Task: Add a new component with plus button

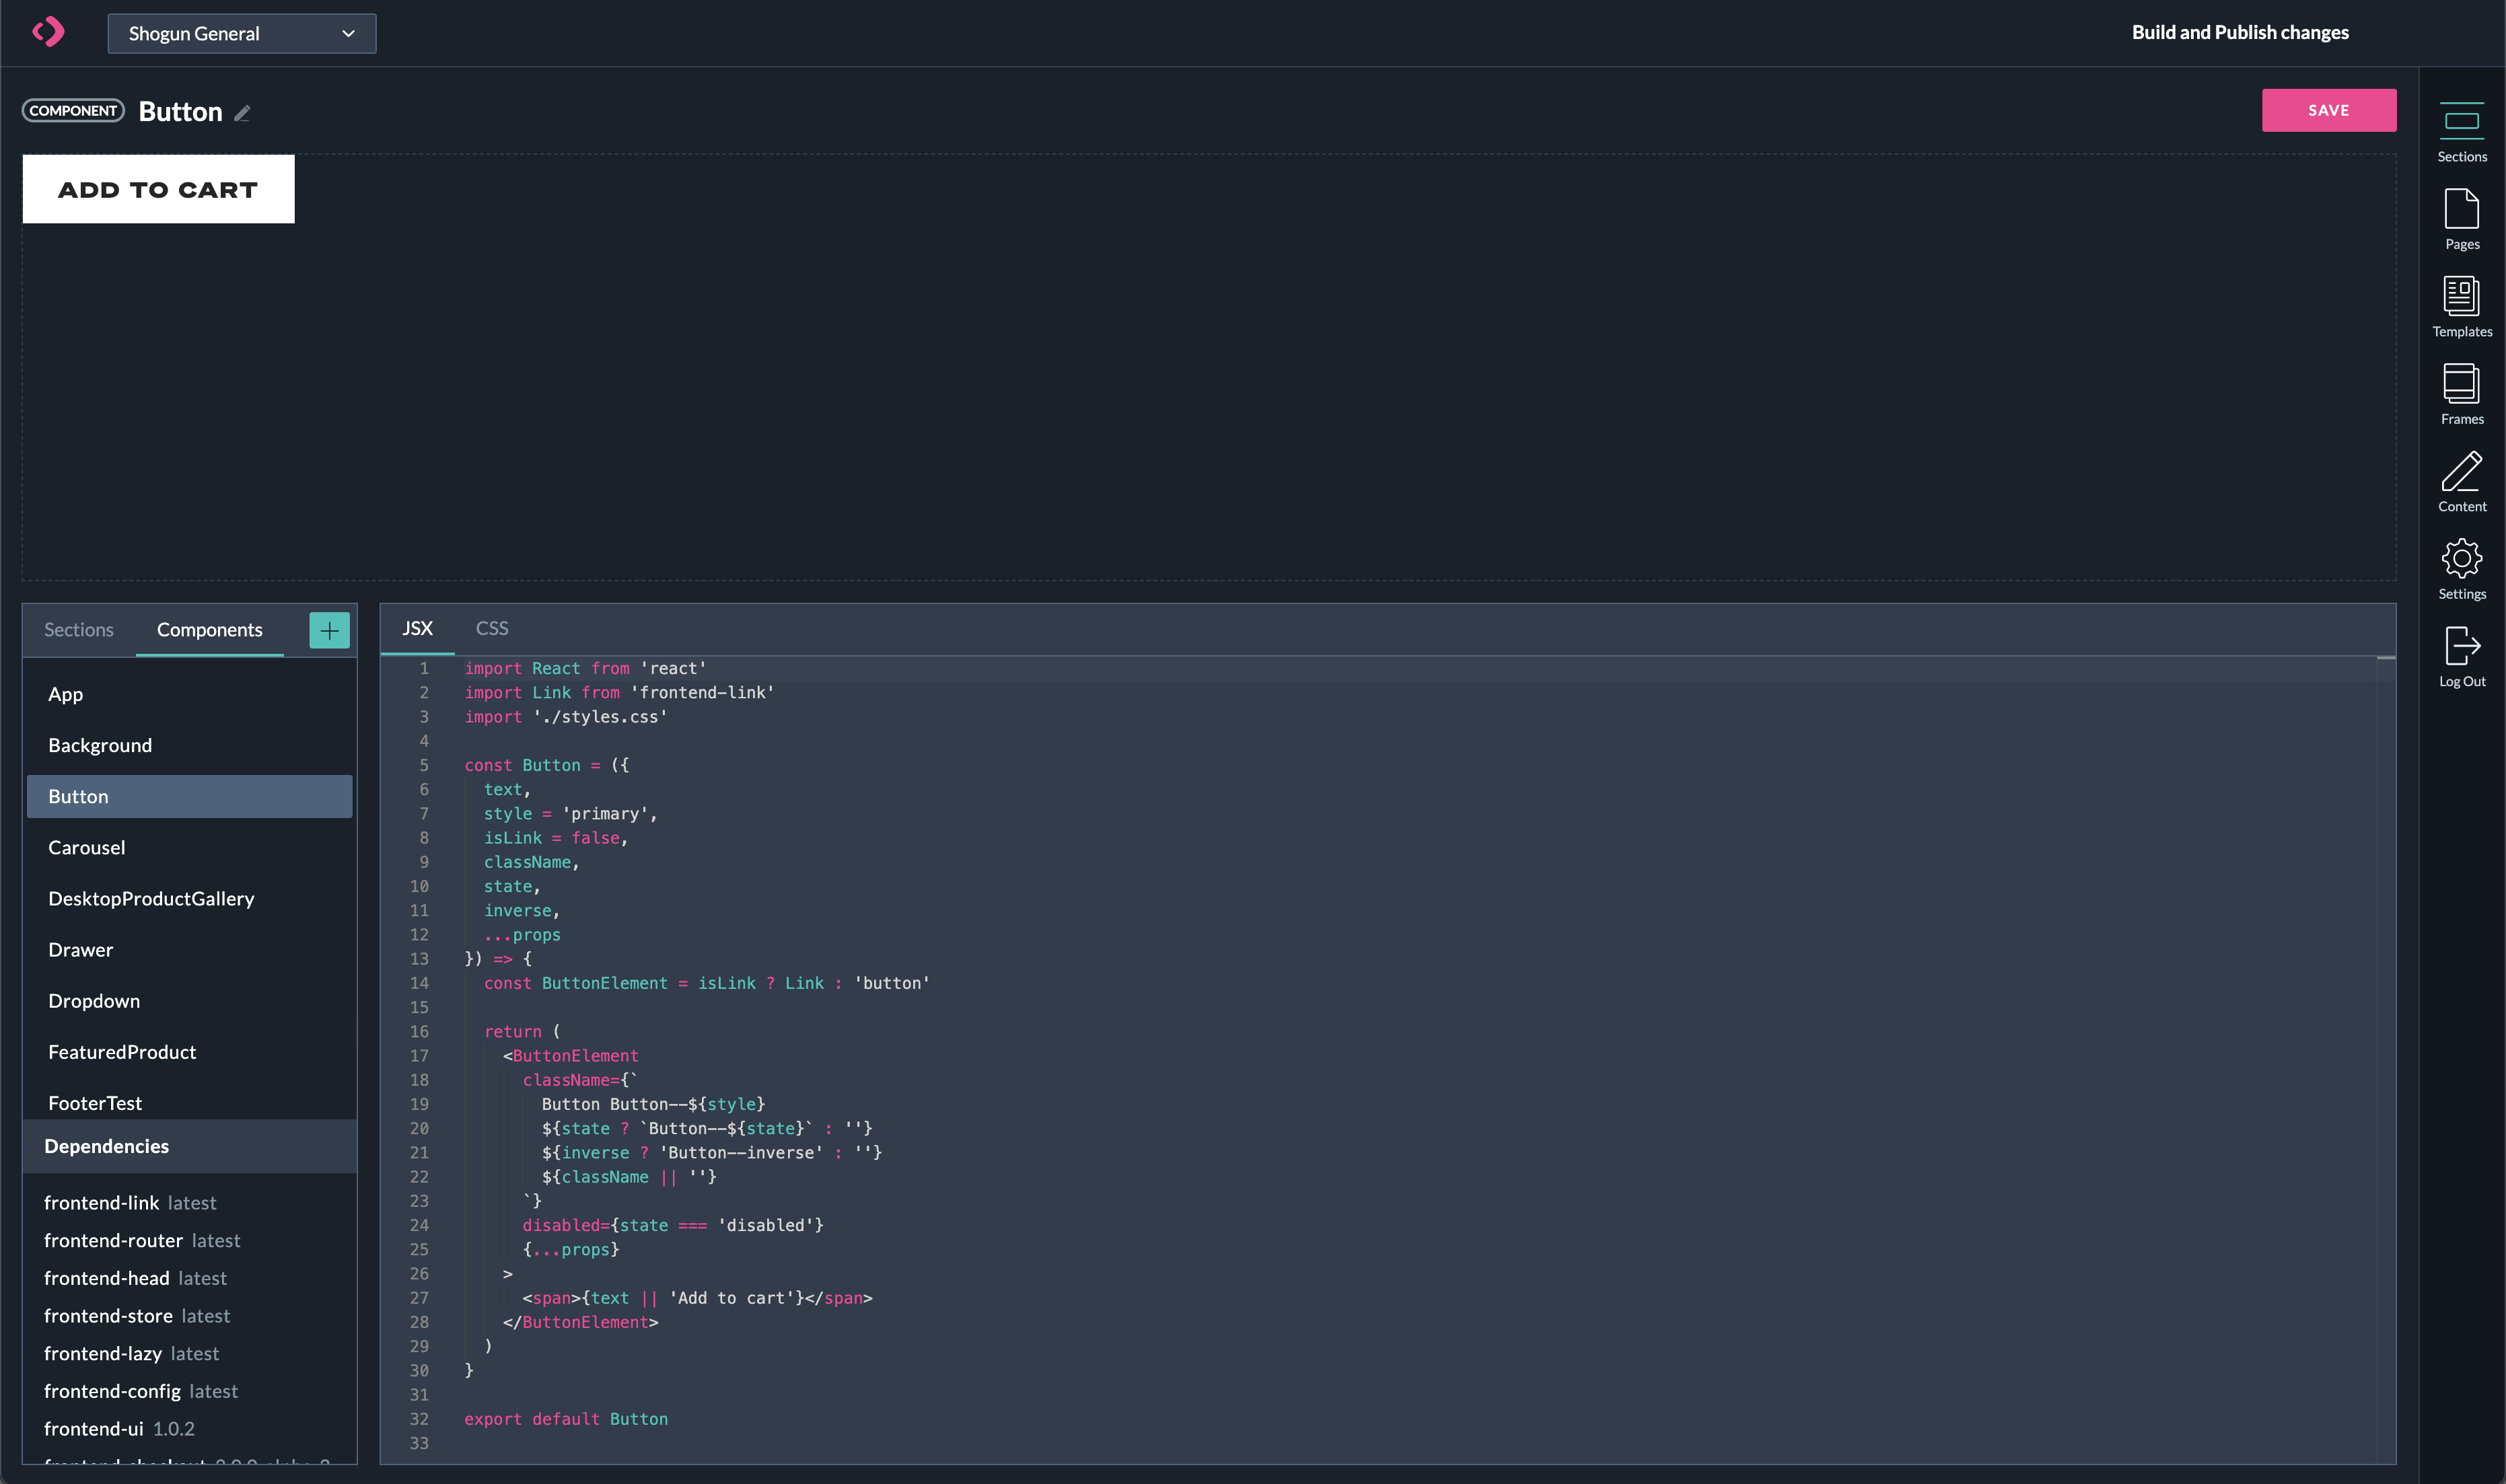Action: coord(329,630)
